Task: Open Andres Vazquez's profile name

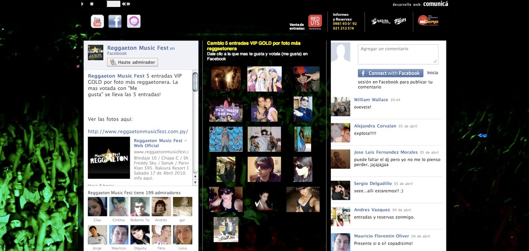Action: pos(372,210)
